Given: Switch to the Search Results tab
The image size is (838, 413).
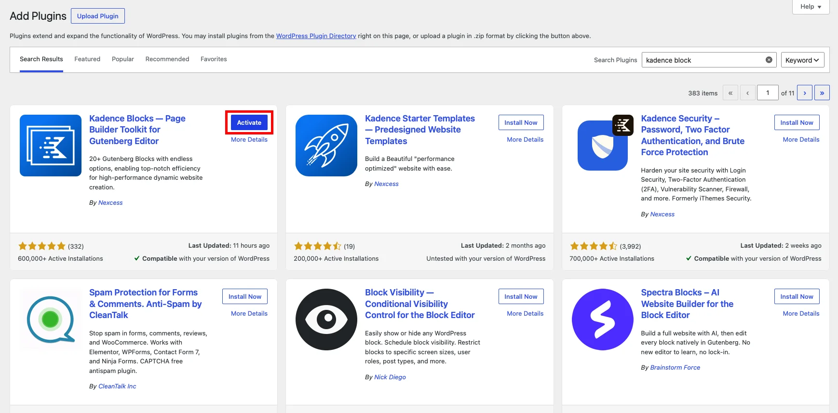Looking at the screenshot, I should [41, 59].
